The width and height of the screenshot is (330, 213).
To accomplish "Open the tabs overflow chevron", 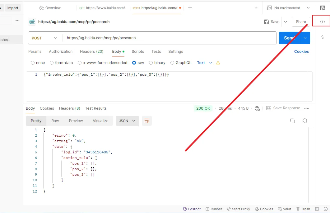I will tap(256, 8).
